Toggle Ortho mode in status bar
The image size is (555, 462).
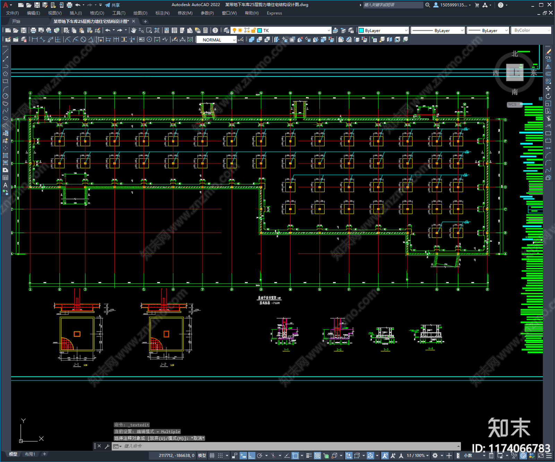tap(251, 455)
